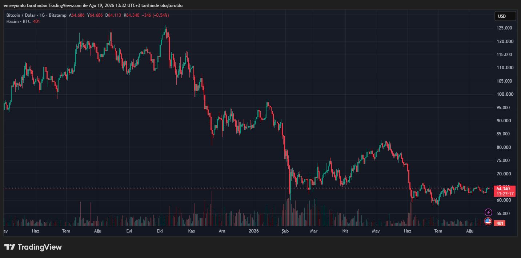The image size is (521, 258).
Task: Click the 120.000 price axis label
Action: tap(505, 41)
